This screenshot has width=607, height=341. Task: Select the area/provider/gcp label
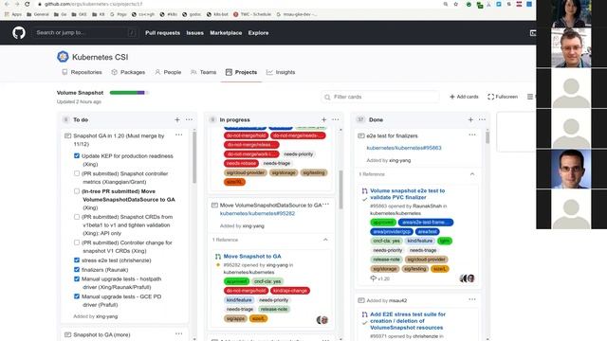point(392,231)
